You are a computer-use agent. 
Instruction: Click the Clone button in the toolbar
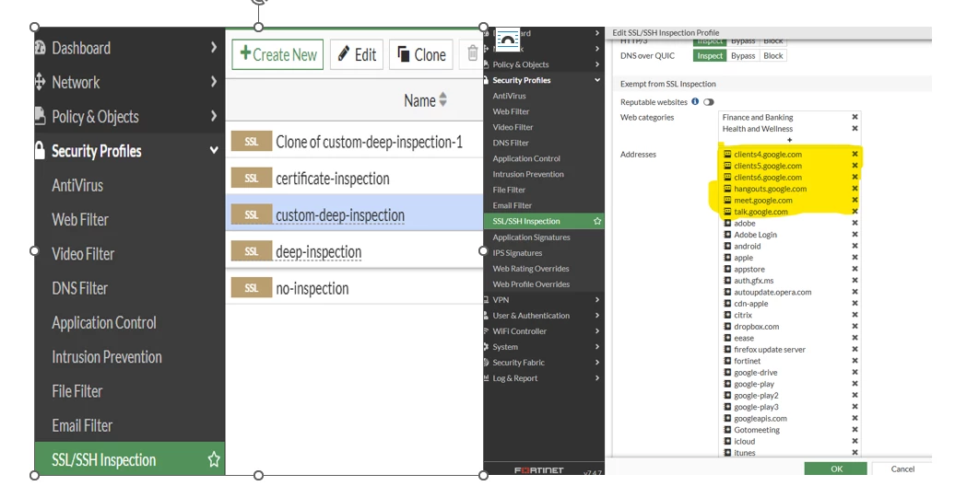421,54
